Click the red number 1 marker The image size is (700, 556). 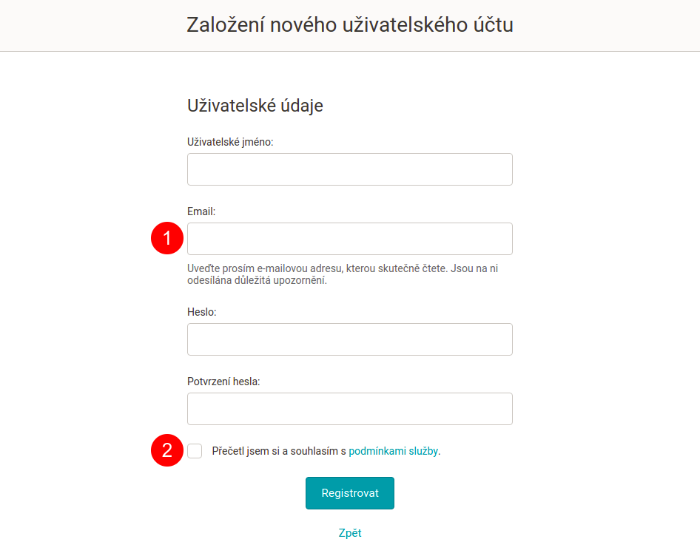point(167,238)
